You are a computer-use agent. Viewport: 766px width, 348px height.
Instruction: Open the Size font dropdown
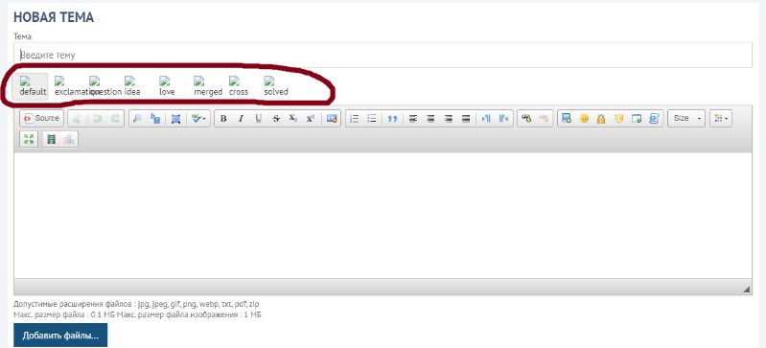pyautogui.click(x=686, y=118)
